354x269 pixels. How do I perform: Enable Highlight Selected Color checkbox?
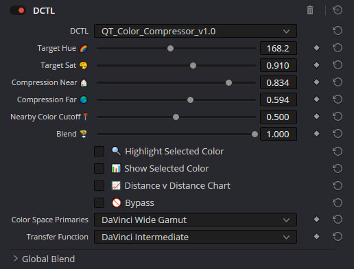(99, 151)
